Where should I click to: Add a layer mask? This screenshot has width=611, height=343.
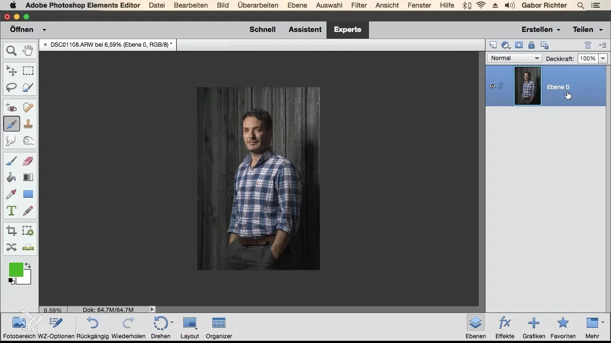[519, 45]
